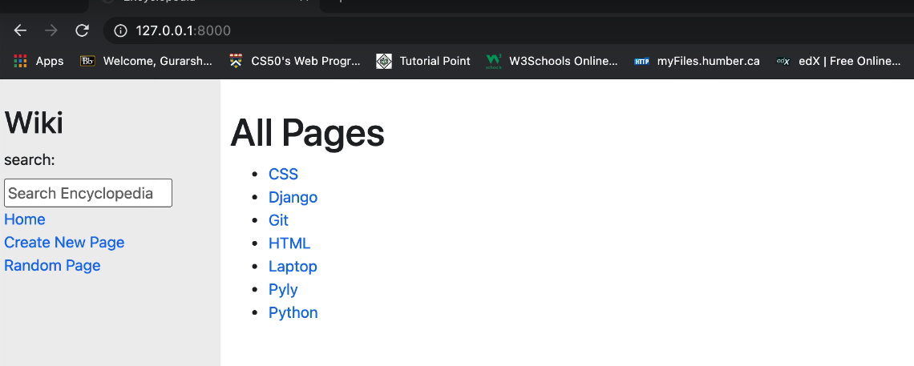Open the W3Schools Online bookmark
The image size is (914, 366).
pyautogui.click(x=552, y=61)
